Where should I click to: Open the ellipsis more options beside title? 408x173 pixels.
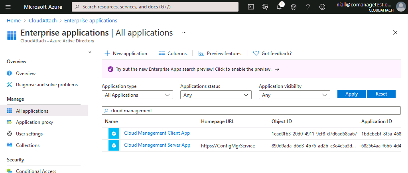(185, 33)
